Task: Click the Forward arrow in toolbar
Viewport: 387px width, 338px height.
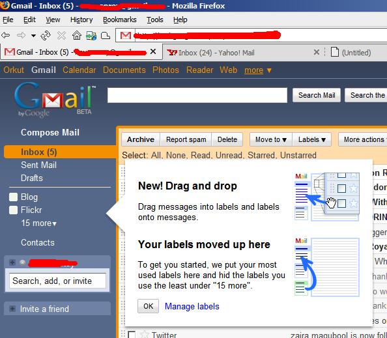Action: [21, 36]
